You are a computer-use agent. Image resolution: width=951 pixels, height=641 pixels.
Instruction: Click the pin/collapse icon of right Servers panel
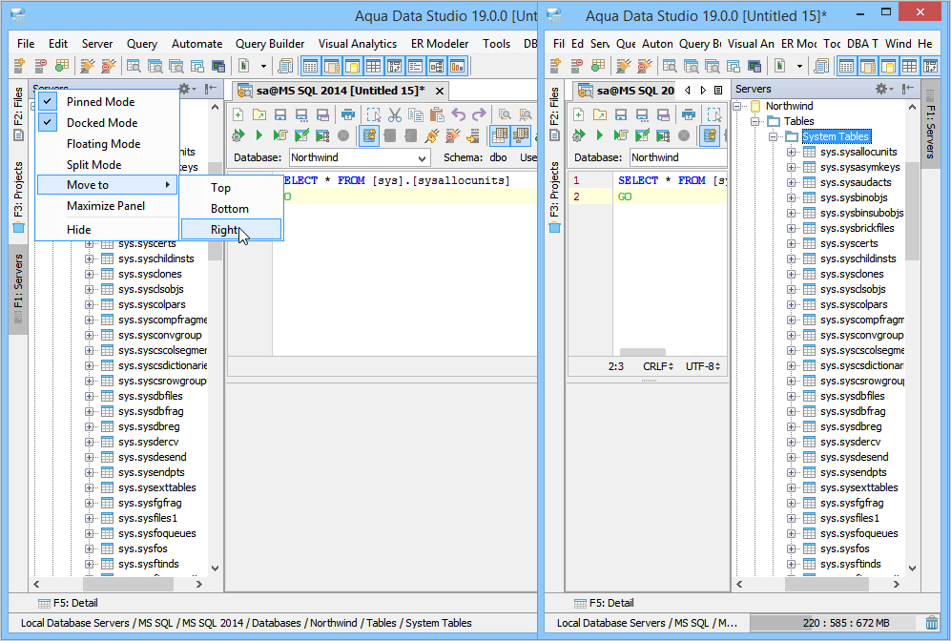[907, 89]
